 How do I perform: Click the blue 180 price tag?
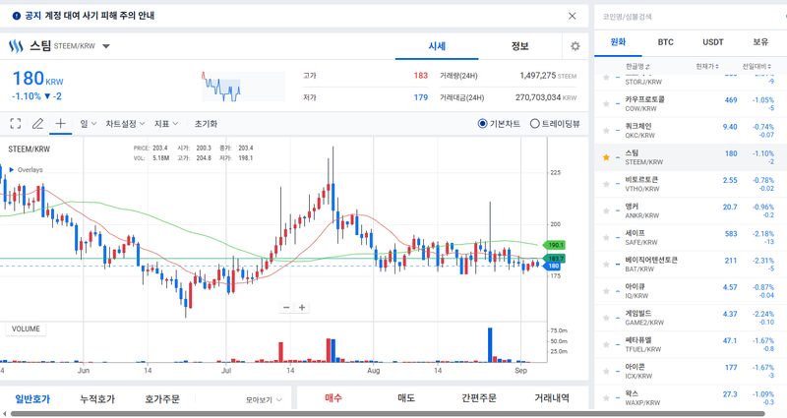pyautogui.click(x=553, y=266)
